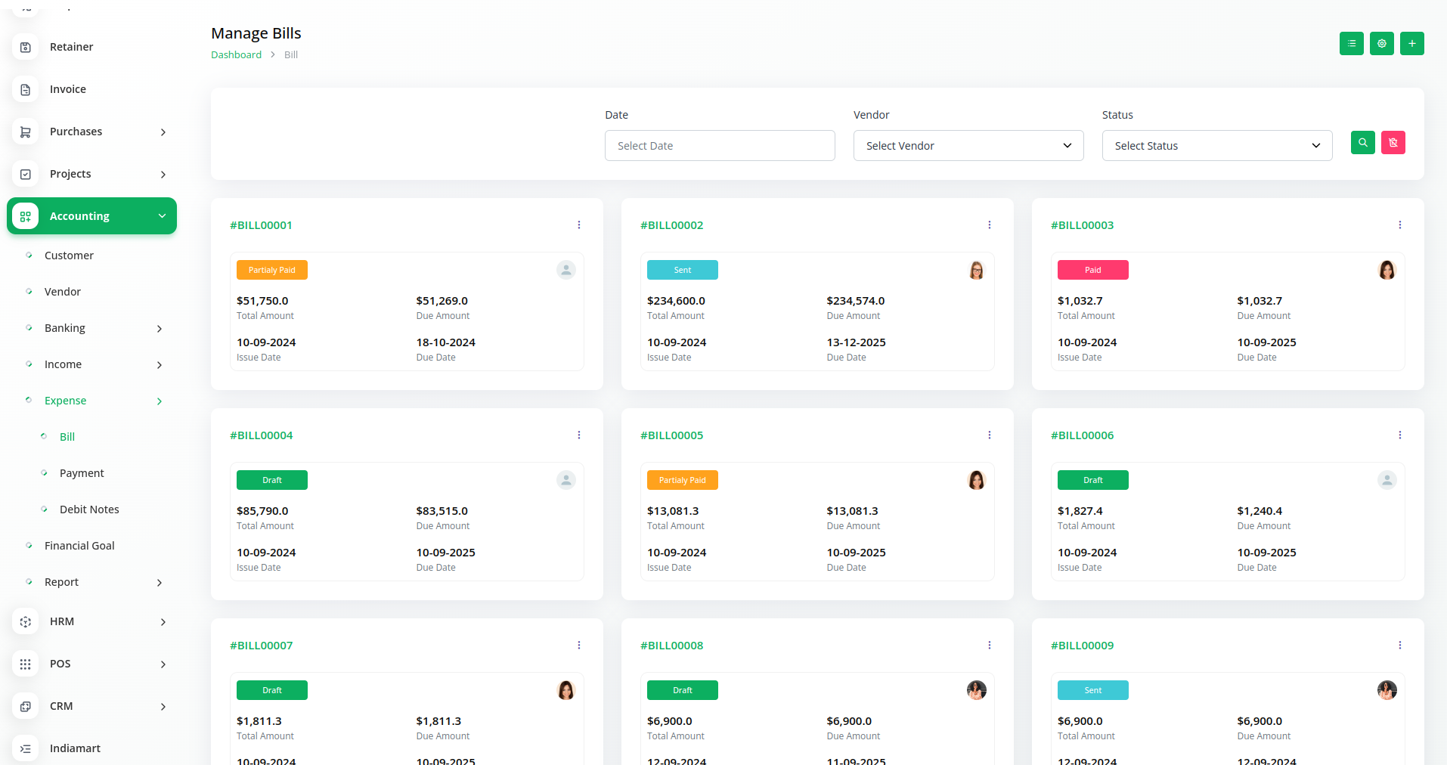The height and width of the screenshot is (765, 1447).
Task: Click the green list view icon
Action: pos(1351,44)
